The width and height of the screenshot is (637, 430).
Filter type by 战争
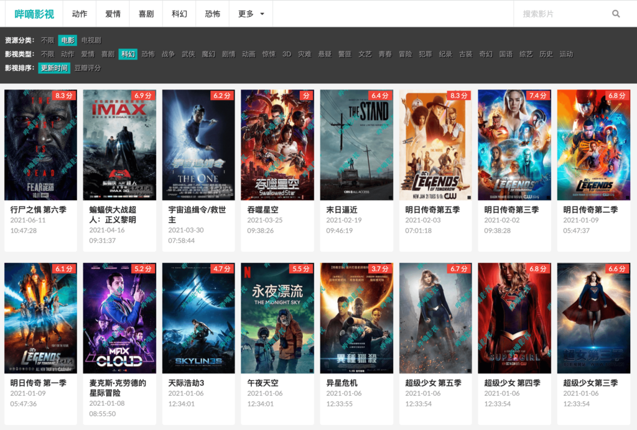[168, 54]
